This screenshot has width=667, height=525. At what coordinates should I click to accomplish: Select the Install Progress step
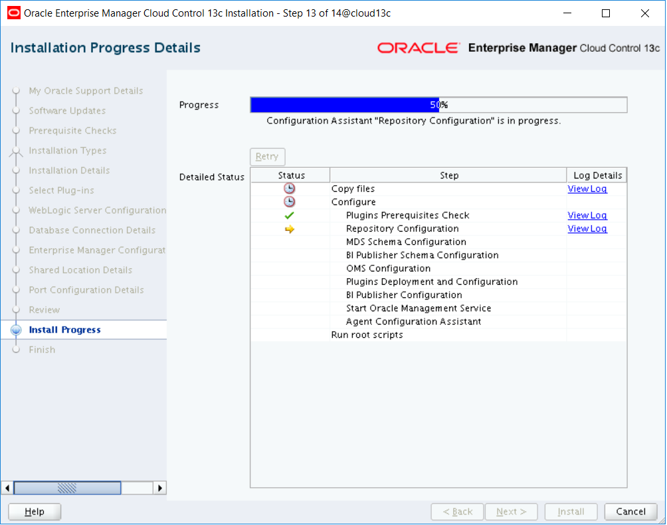point(64,330)
